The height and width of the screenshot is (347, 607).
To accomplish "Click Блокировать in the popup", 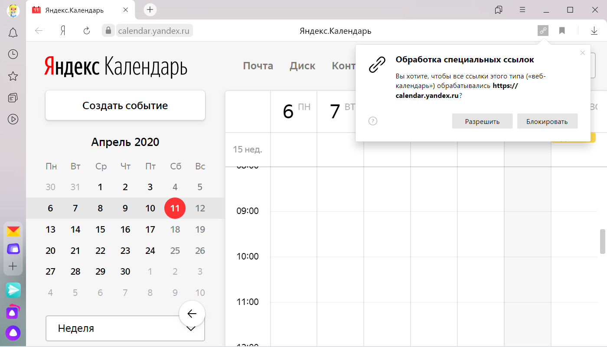I will point(547,121).
